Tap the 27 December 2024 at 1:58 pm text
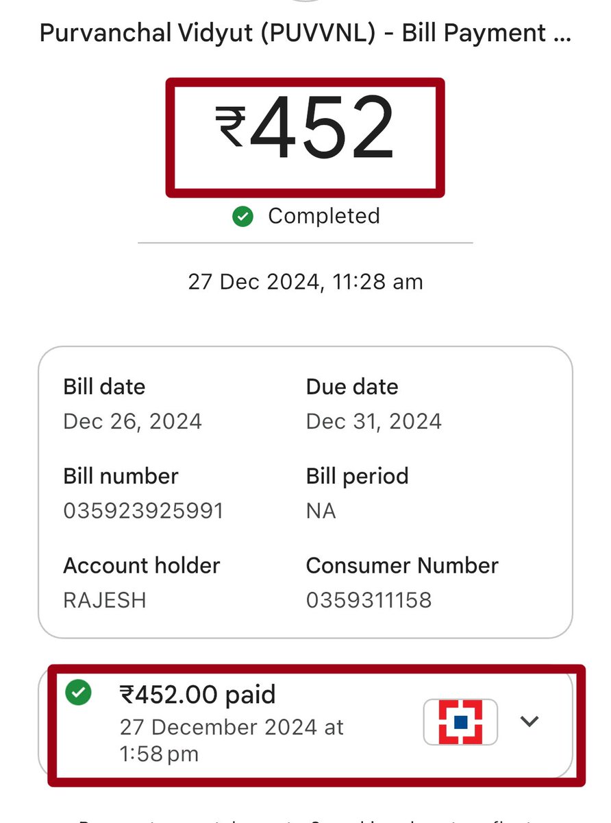The image size is (611, 823). tap(232, 740)
